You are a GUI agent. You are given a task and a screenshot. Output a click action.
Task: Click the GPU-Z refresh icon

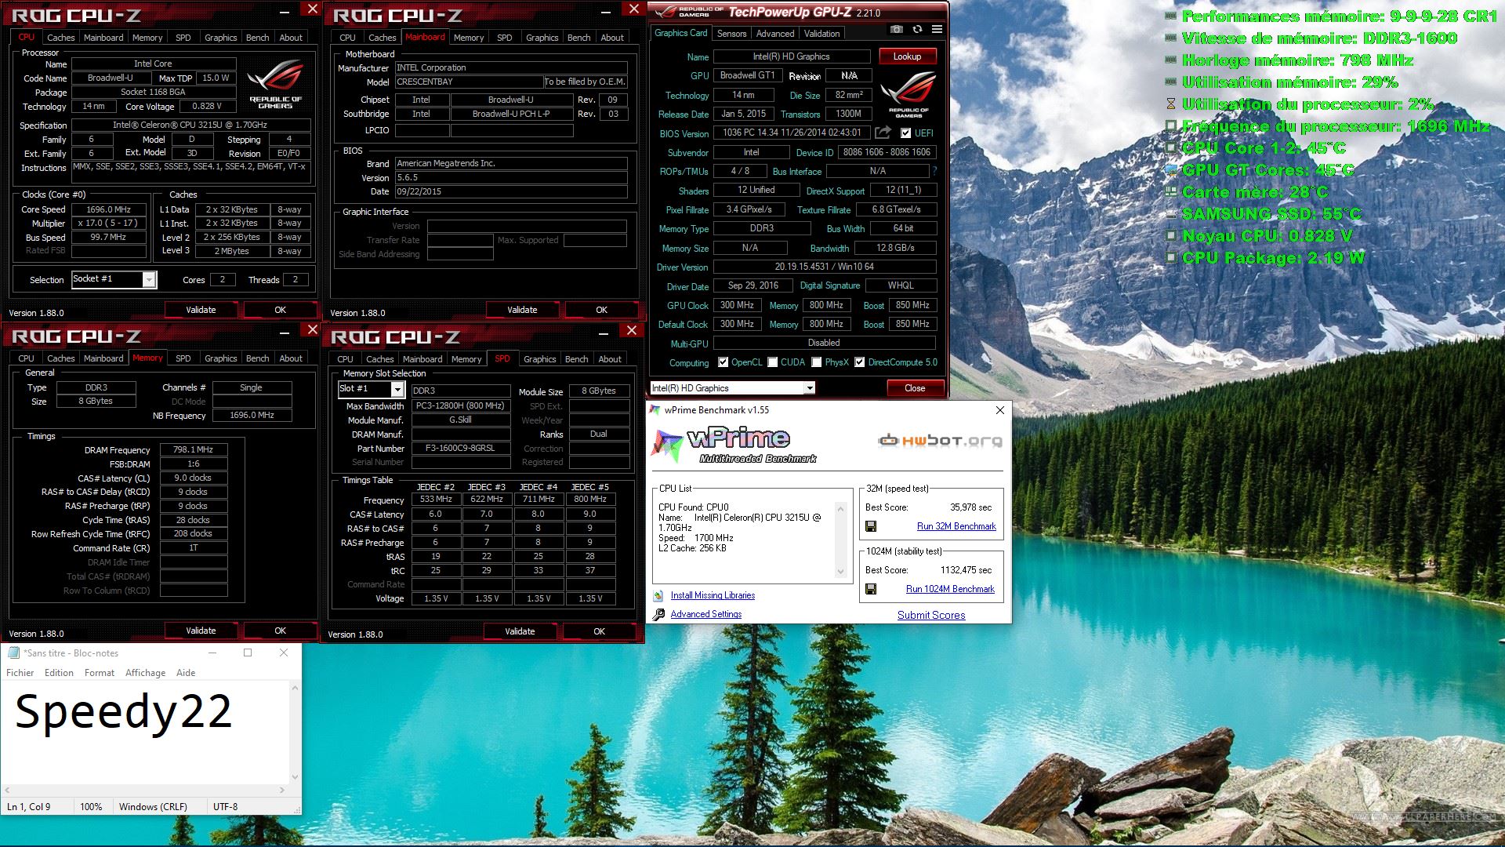[x=916, y=30]
